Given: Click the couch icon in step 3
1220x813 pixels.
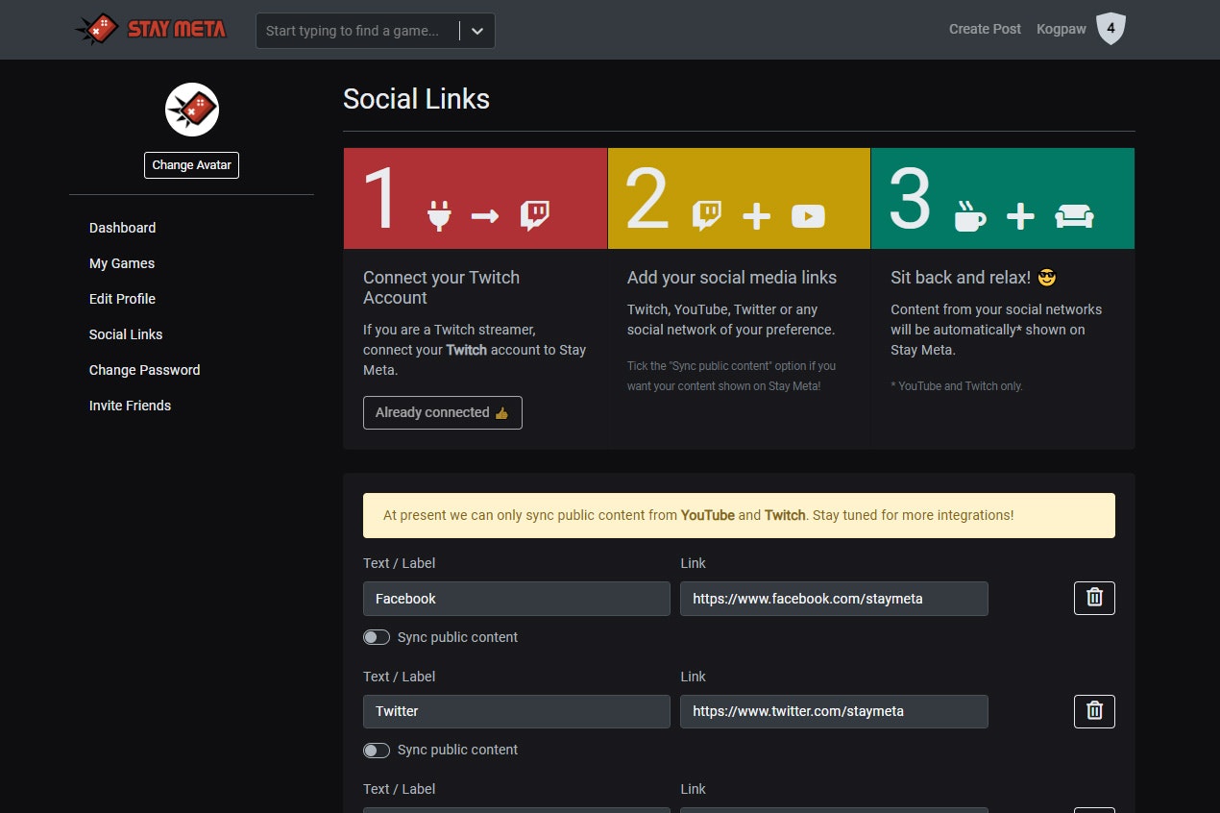Looking at the screenshot, I should [x=1075, y=217].
